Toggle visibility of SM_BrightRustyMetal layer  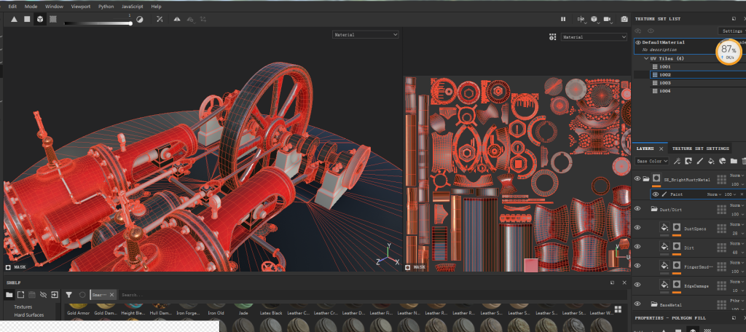click(637, 179)
